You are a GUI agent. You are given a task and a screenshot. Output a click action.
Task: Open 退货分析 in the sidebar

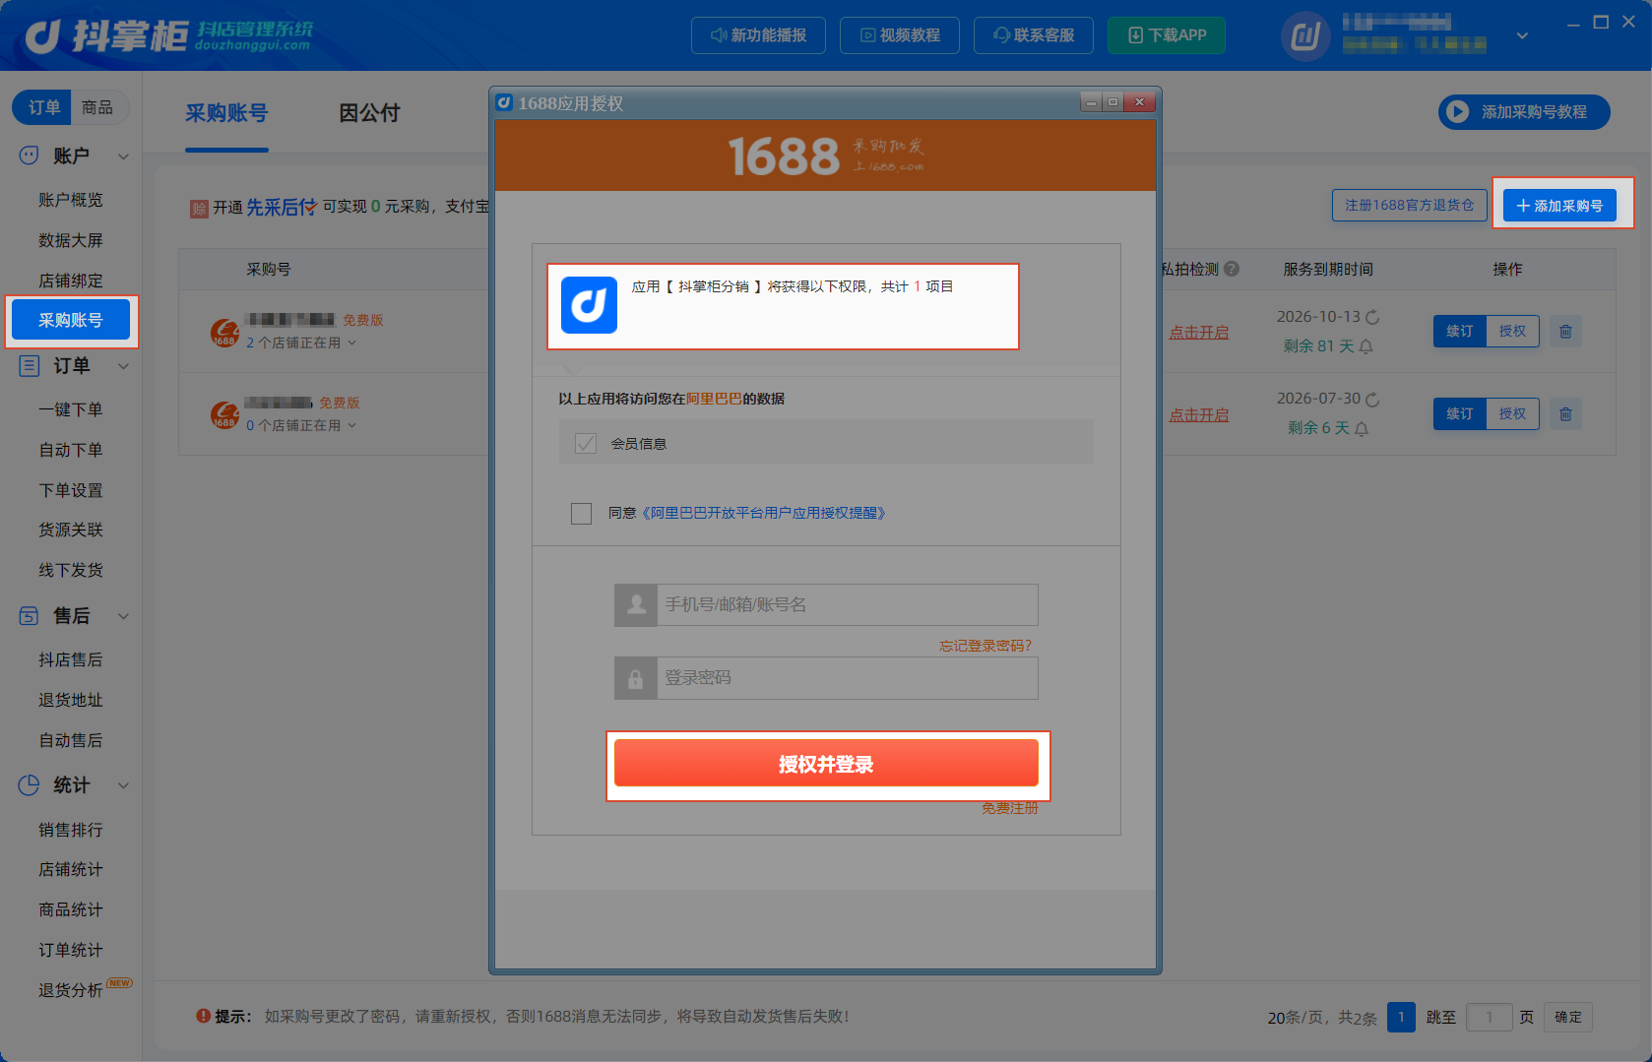[x=71, y=990]
